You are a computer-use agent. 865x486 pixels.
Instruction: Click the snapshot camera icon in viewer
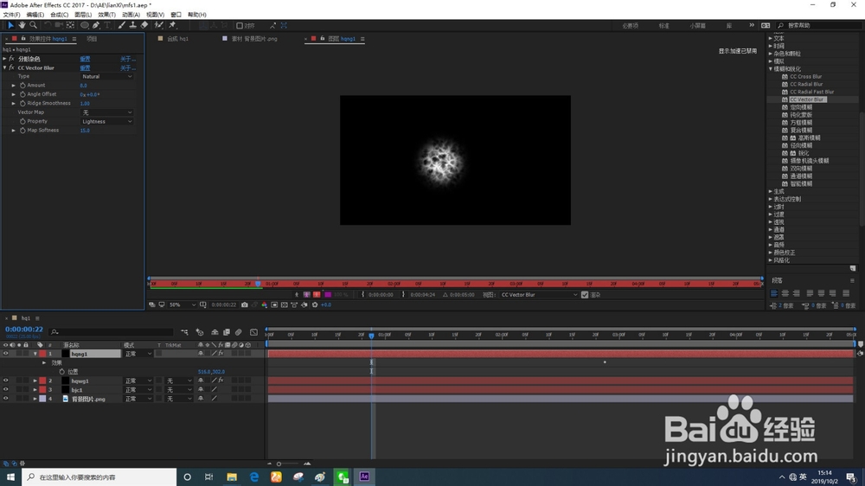245,304
